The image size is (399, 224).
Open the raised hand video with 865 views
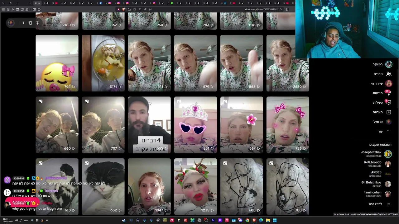(242, 63)
